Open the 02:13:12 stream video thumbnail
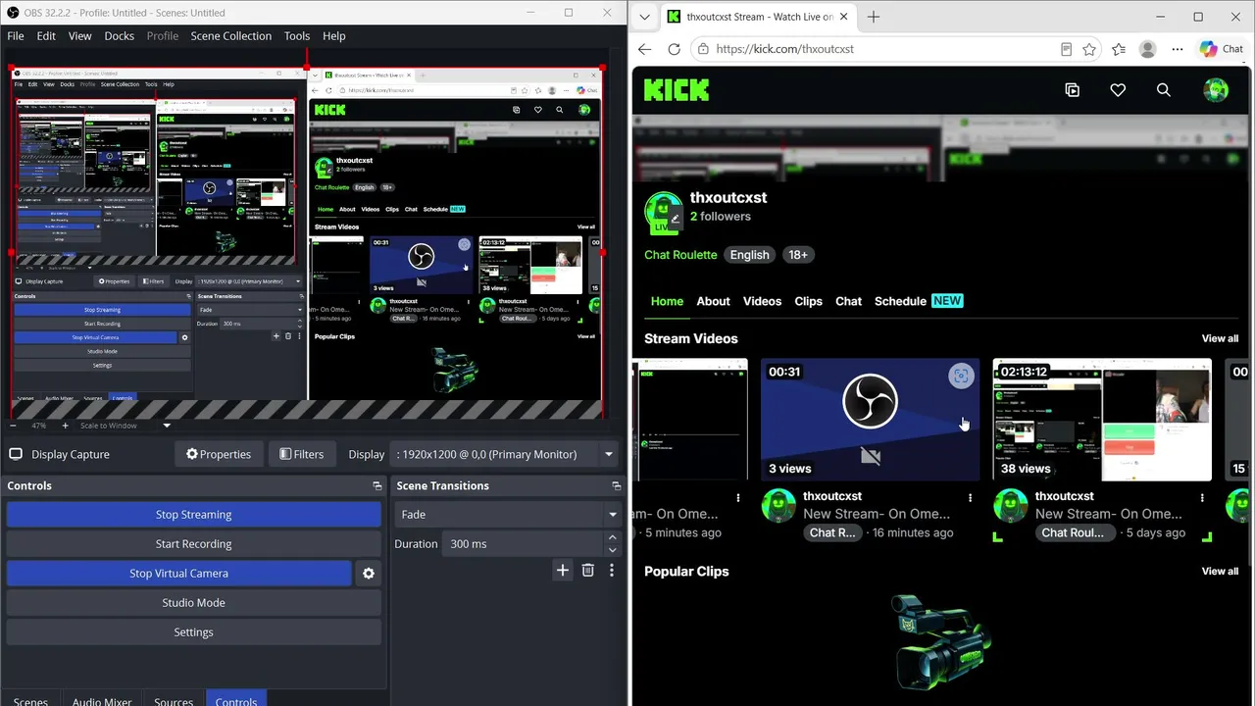This screenshot has height=706, width=1255. [1102, 420]
